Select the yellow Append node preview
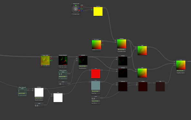 coord(98,11)
